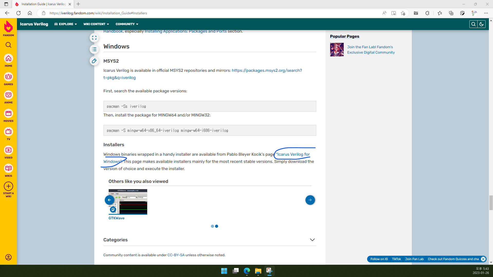Click the browser home button
The image size is (493, 277).
tap(30, 13)
